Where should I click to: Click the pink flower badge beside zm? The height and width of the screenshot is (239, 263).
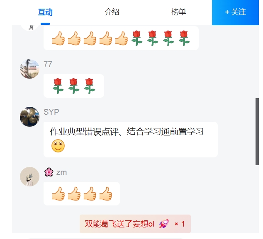coord(49,172)
